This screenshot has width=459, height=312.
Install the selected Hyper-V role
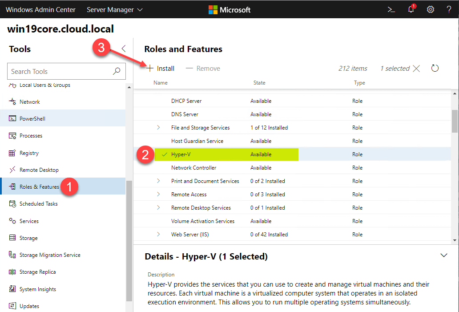coord(161,69)
